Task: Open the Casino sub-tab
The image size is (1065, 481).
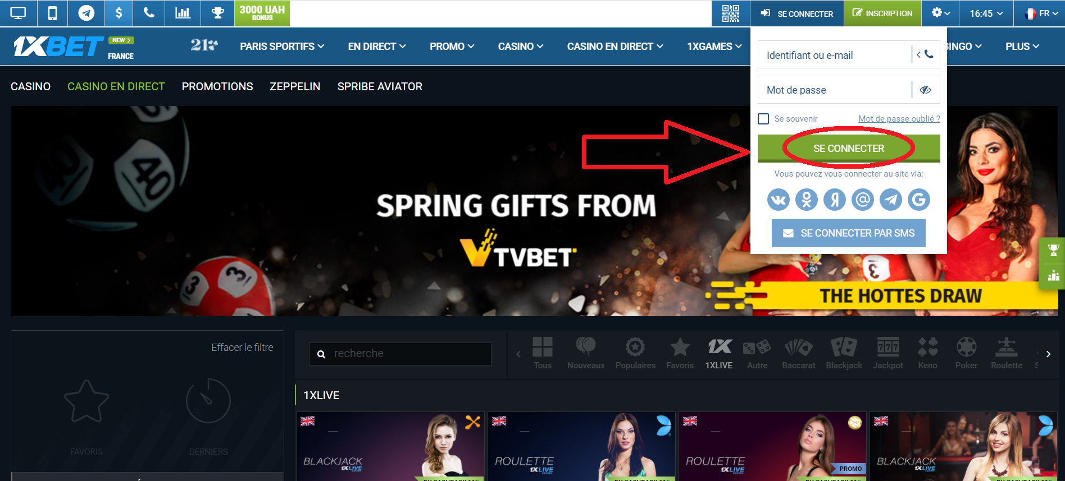Action: click(x=31, y=86)
